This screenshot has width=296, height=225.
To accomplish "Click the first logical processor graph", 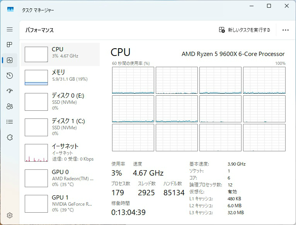I will click(133, 80).
